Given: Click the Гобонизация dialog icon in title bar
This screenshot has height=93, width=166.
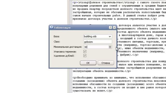Looking at the screenshot, I should point(52,27).
